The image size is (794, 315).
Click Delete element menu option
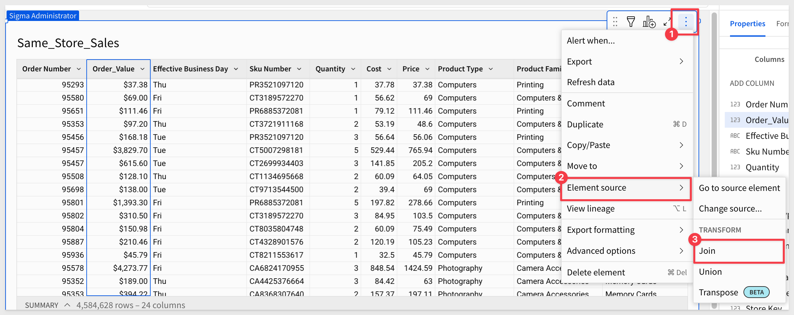click(x=596, y=272)
